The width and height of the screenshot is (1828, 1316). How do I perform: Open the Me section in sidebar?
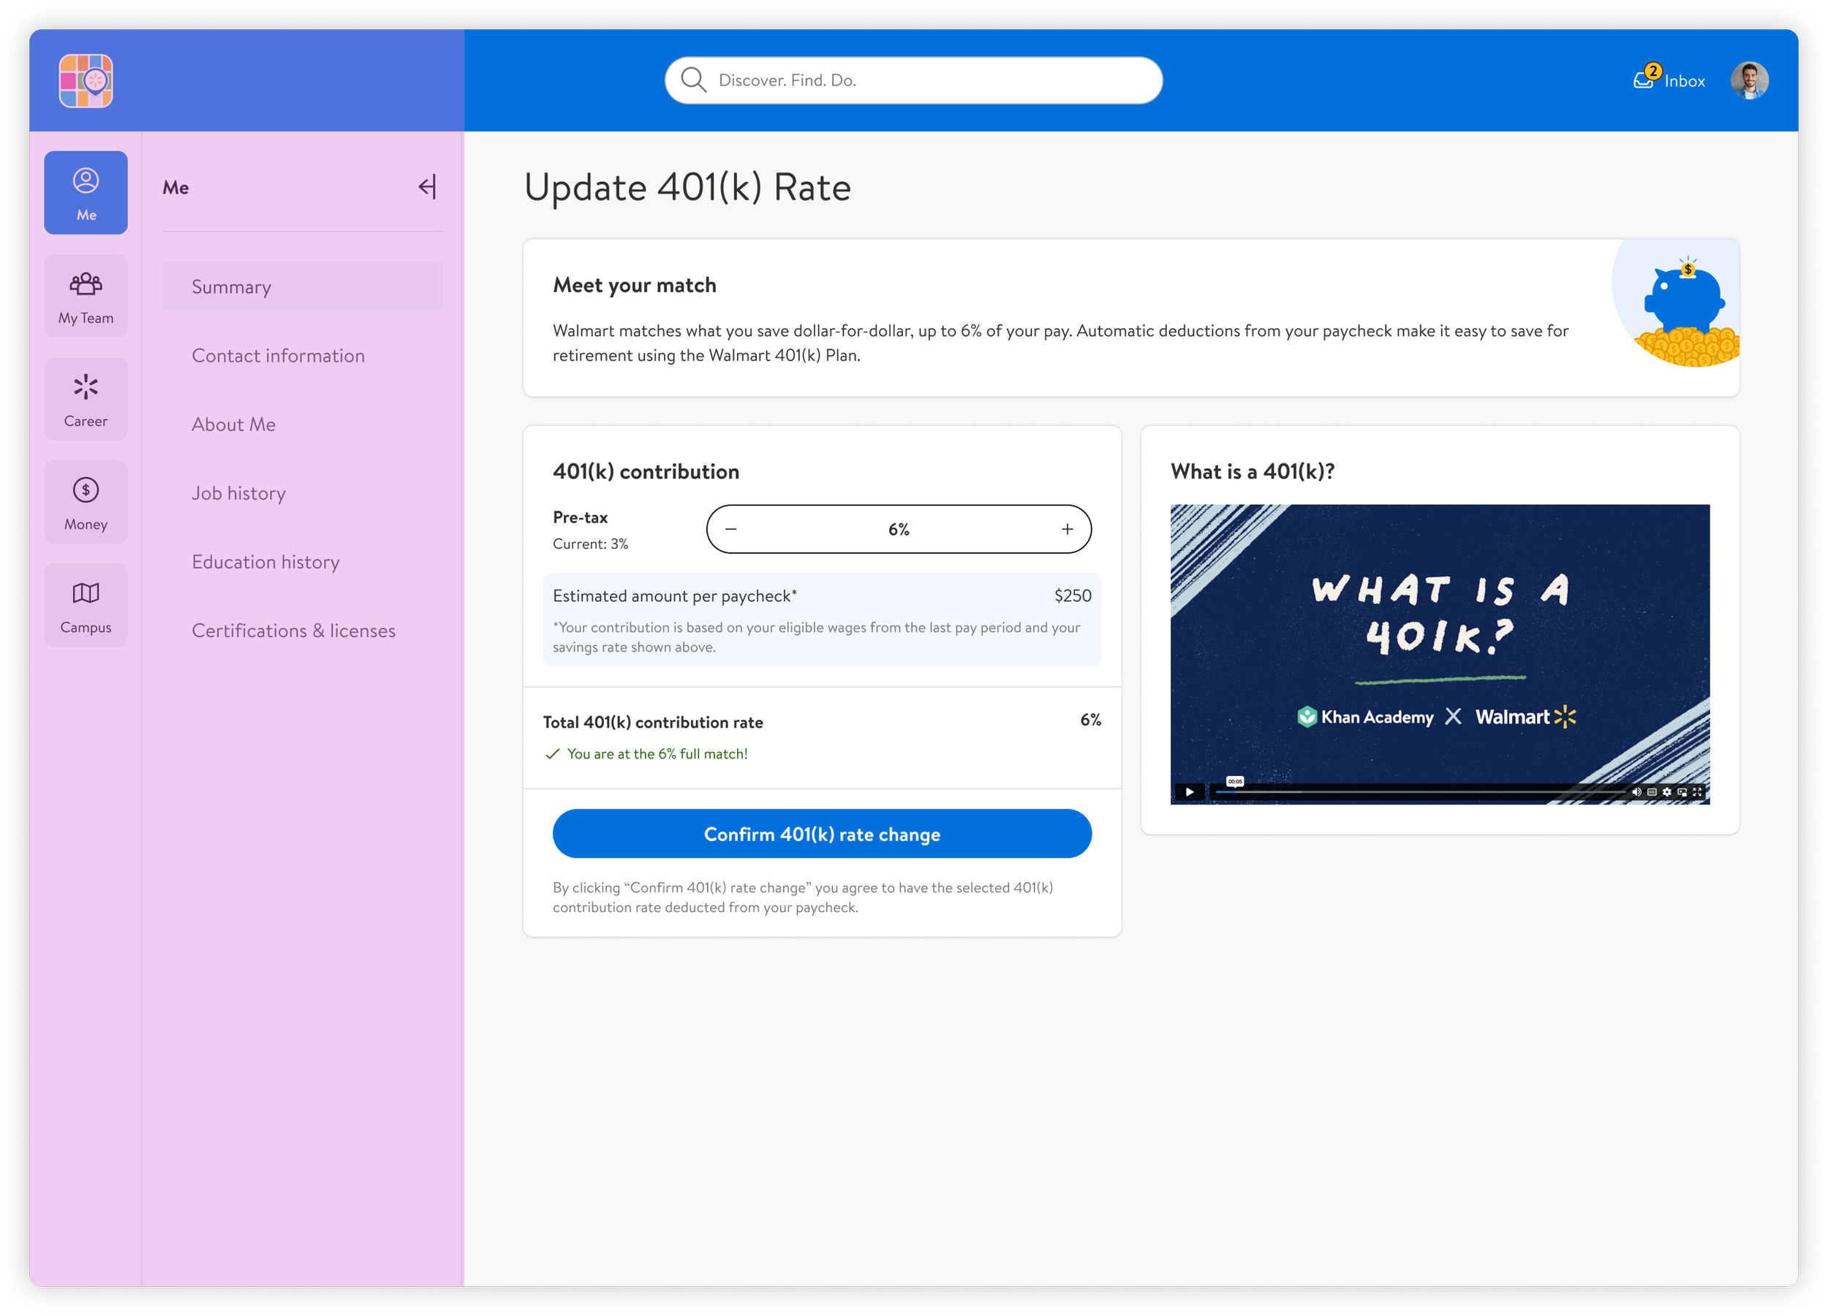pyautogui.click(x=86, y=192)
